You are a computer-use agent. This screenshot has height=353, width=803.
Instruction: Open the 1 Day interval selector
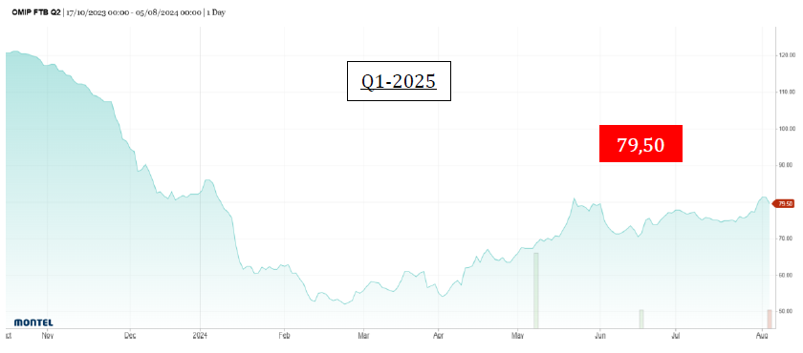tap(215, 12)
